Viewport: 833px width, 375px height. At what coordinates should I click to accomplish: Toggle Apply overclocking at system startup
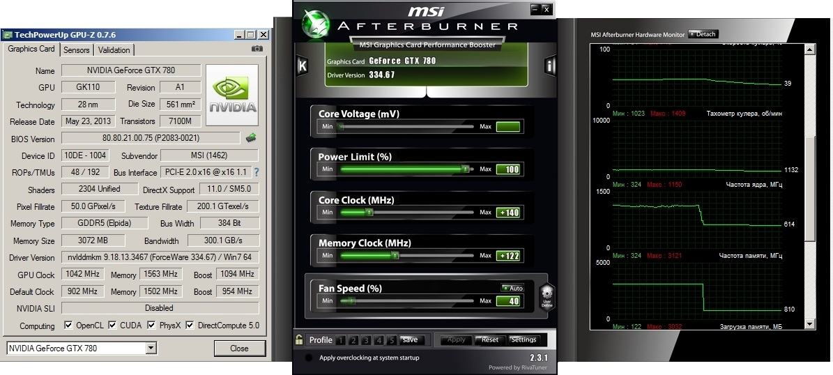pyautogui.click(x=308, y=358)
